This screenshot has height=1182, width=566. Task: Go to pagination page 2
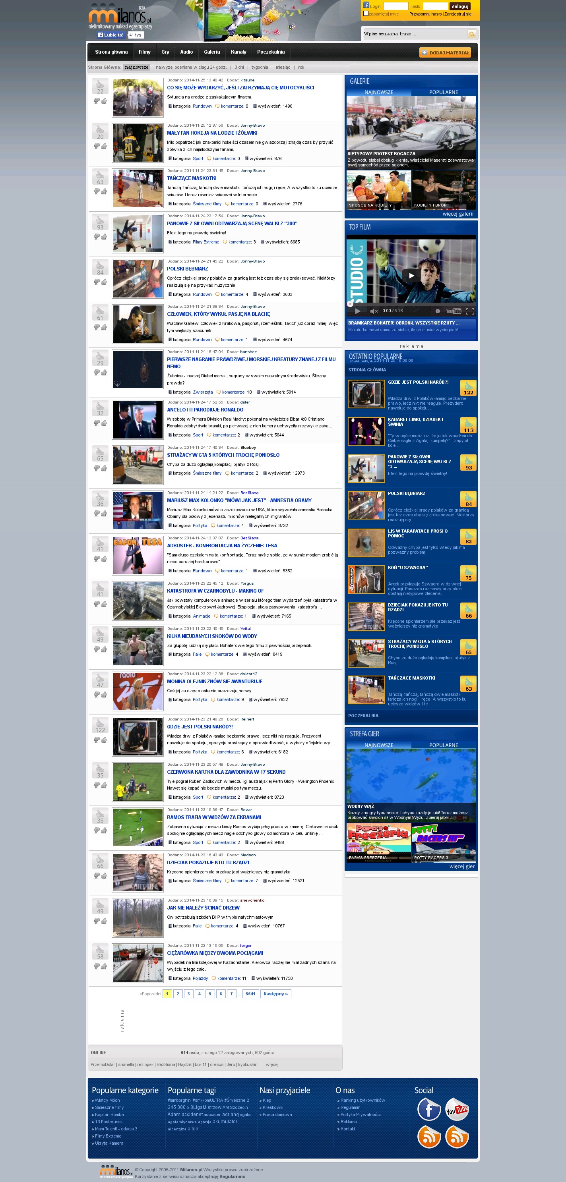click(x=178, y=994)
